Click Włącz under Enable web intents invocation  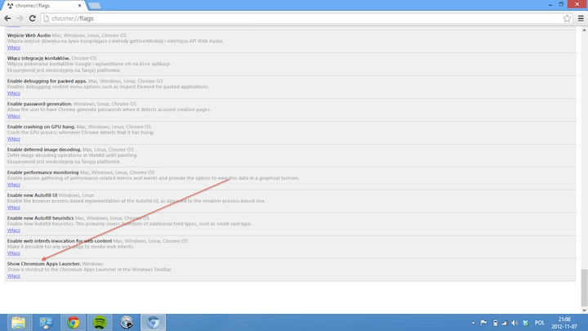tap(14, 253)
